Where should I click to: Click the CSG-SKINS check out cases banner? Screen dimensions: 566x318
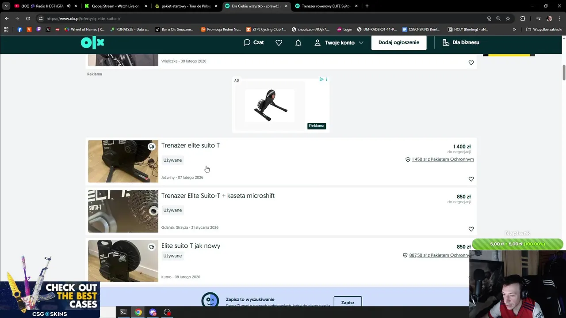click(50, 299)
